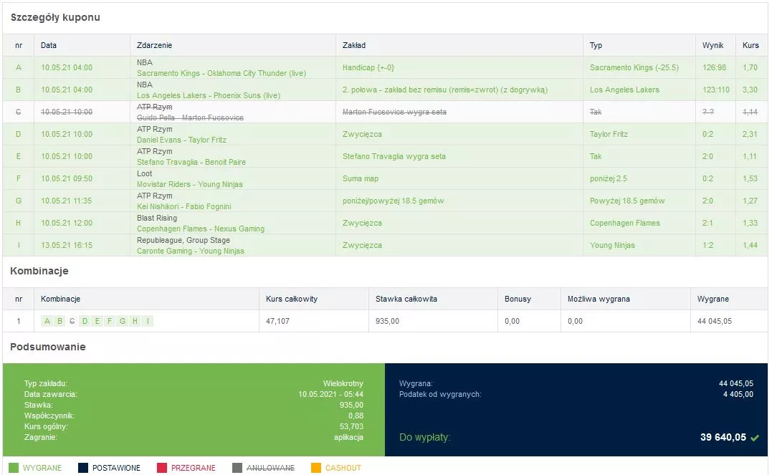Open Sacramento Kings - Oklahoma City Thunder event
Screen dimensions: 772x475
[211, 73]
